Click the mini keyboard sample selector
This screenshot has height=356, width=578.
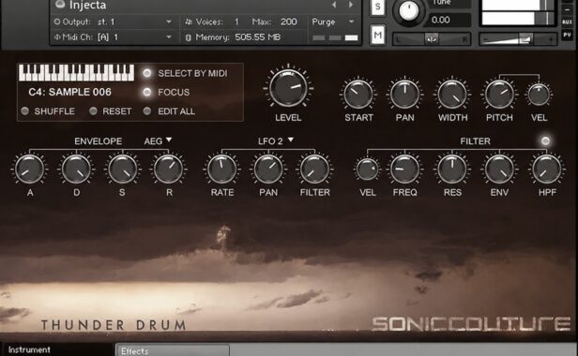click(76, 72)
